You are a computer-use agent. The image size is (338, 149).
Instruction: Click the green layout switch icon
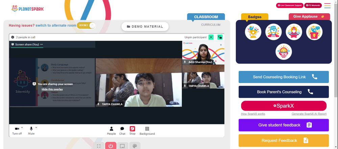click(220, 37)
